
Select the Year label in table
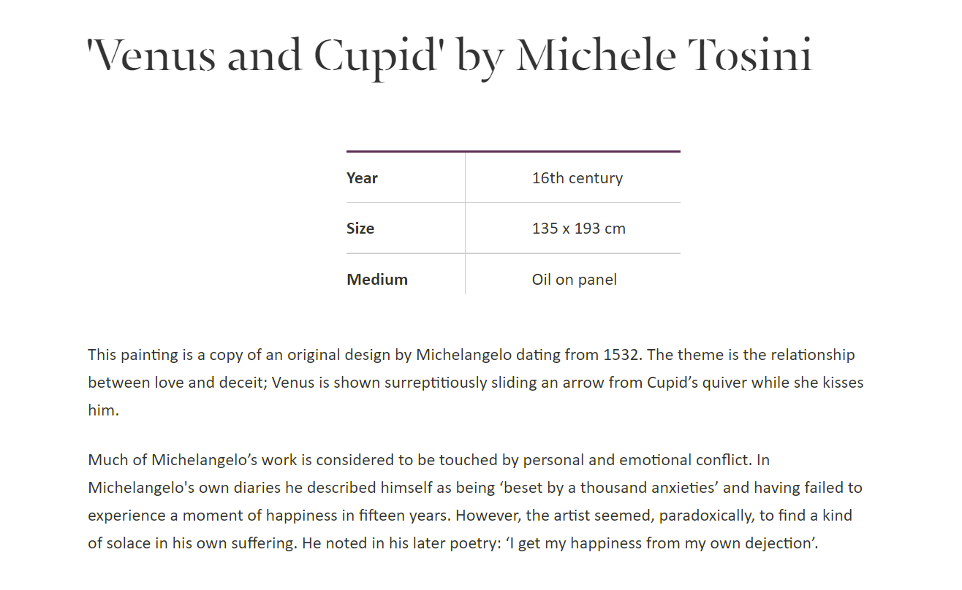tap(362, 178)
